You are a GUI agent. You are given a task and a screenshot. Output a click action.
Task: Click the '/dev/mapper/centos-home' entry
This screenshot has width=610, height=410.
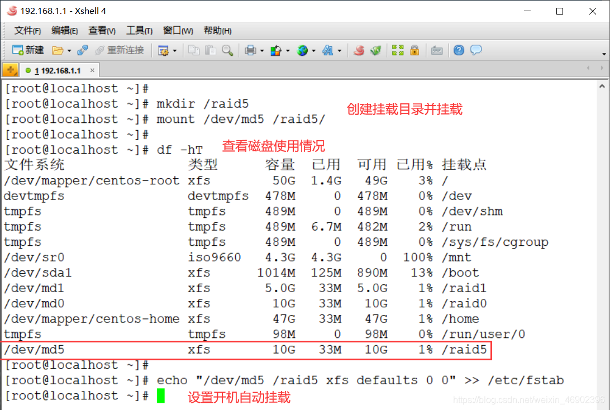92,319
